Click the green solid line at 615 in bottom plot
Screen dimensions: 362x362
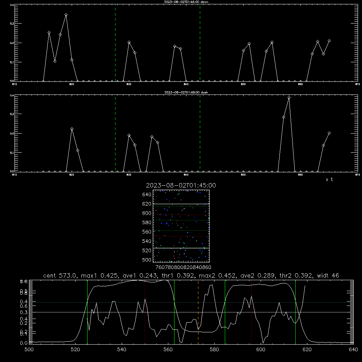pos(295,312)
